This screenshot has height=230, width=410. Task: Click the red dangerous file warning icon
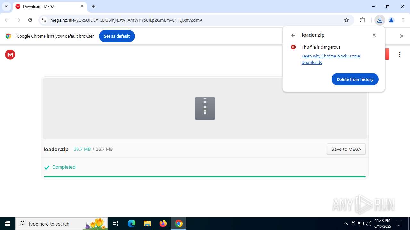point(293,47)
